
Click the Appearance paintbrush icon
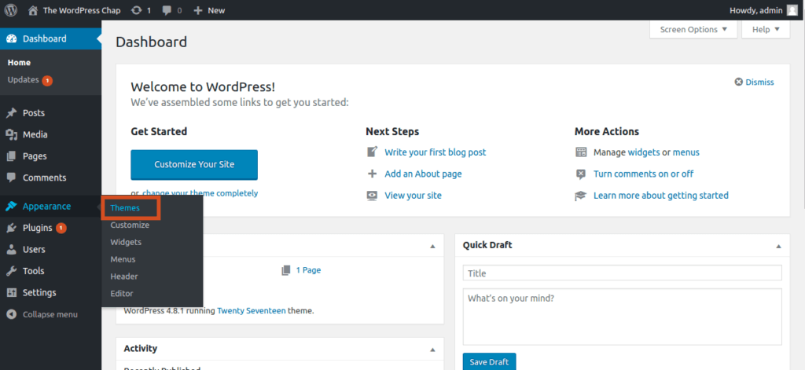click(x=11, y=207)
